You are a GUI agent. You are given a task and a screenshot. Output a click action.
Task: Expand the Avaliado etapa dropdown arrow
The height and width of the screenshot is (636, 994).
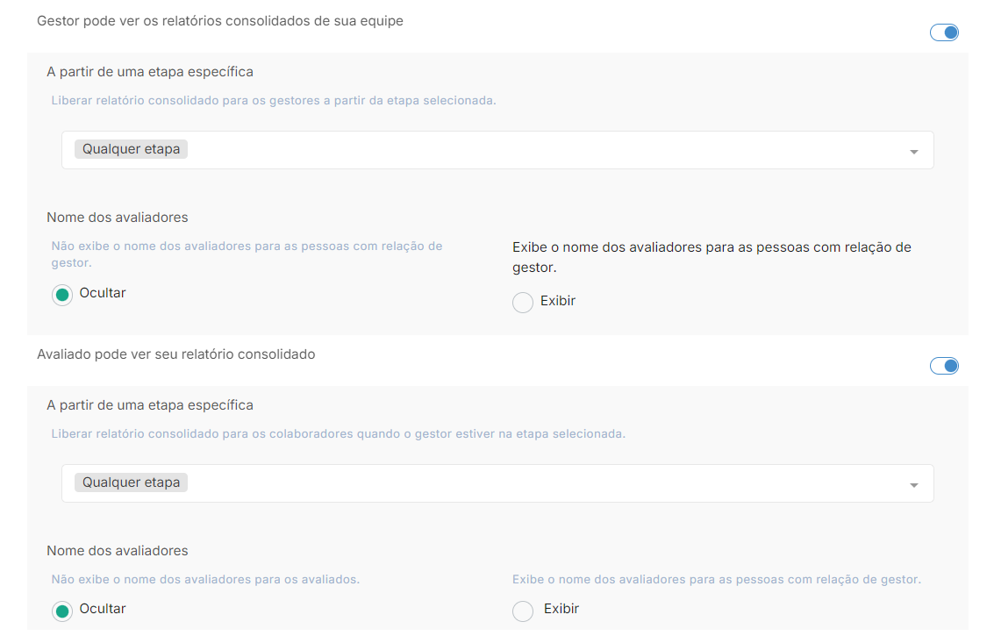click(914, 485)
